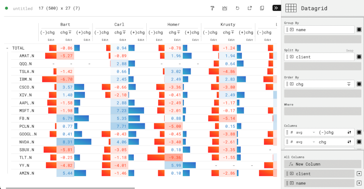Click the copy icon in the toolbar

pos(262,8)
